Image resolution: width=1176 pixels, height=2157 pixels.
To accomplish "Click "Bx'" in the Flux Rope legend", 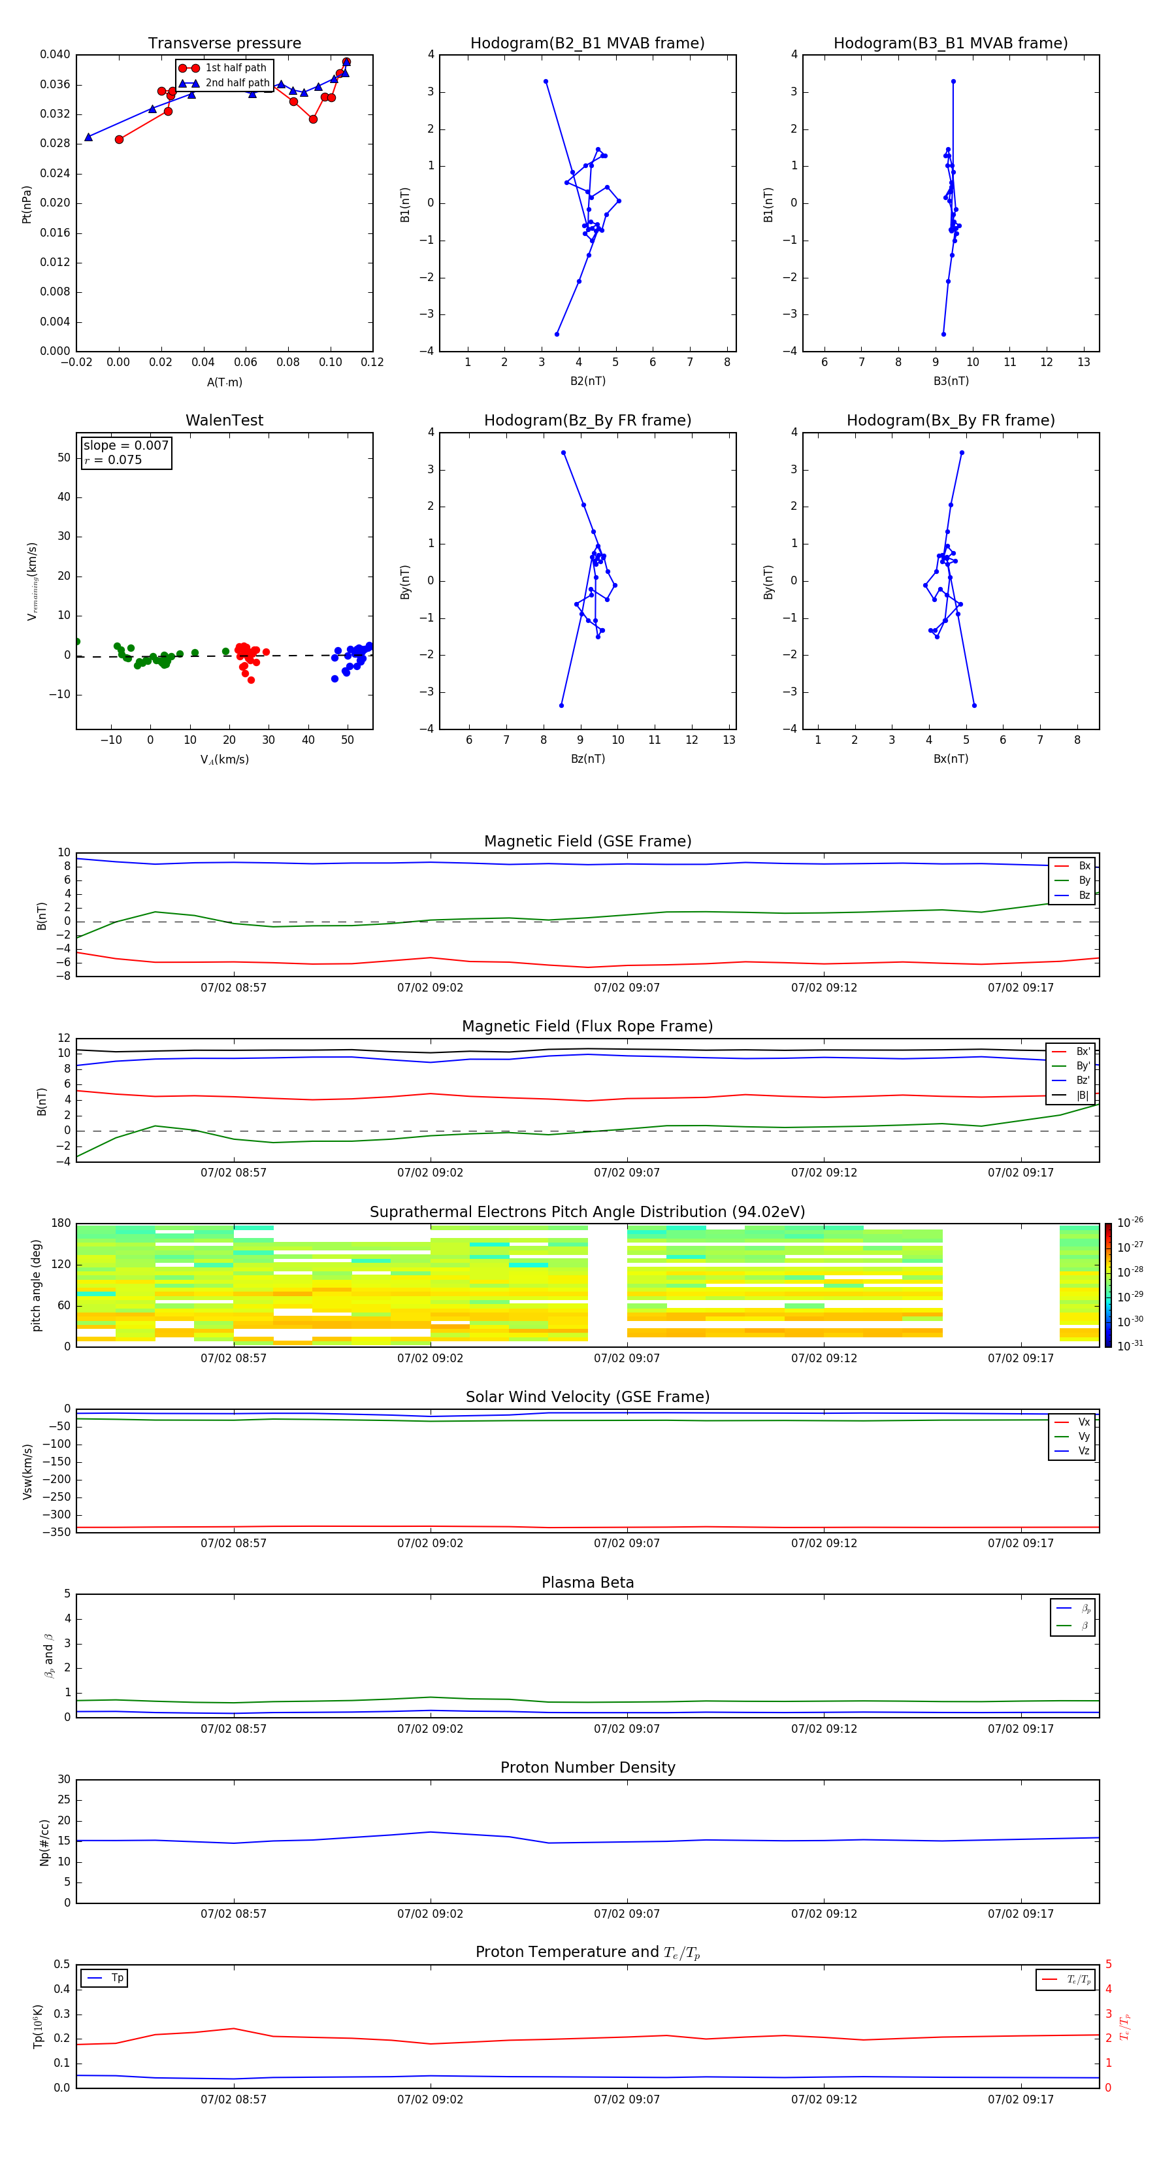I will pos(1071,1052).
